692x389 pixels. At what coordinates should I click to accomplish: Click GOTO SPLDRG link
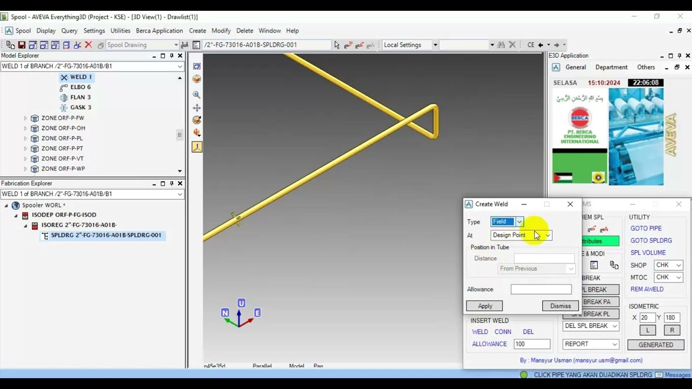click(651, 240)
